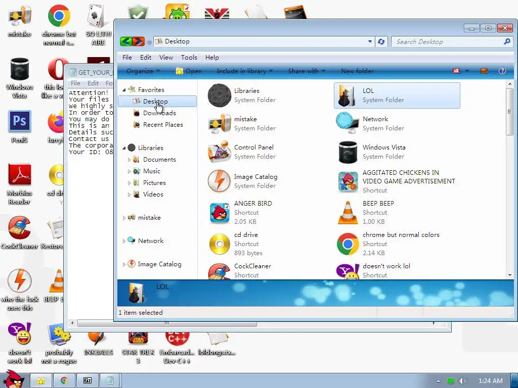Open the Help menu

212,58
